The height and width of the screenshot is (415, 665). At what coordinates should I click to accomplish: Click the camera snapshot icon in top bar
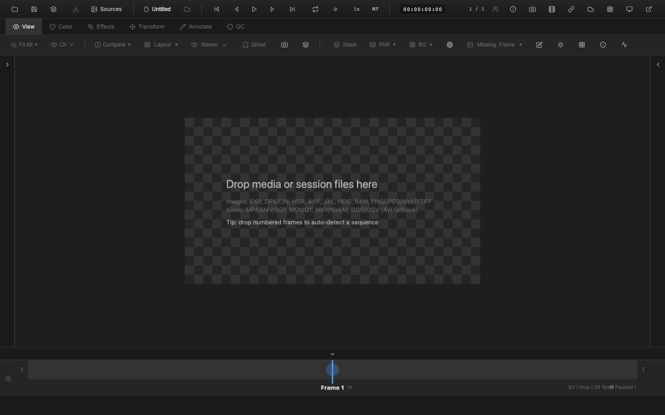point(532,9)
